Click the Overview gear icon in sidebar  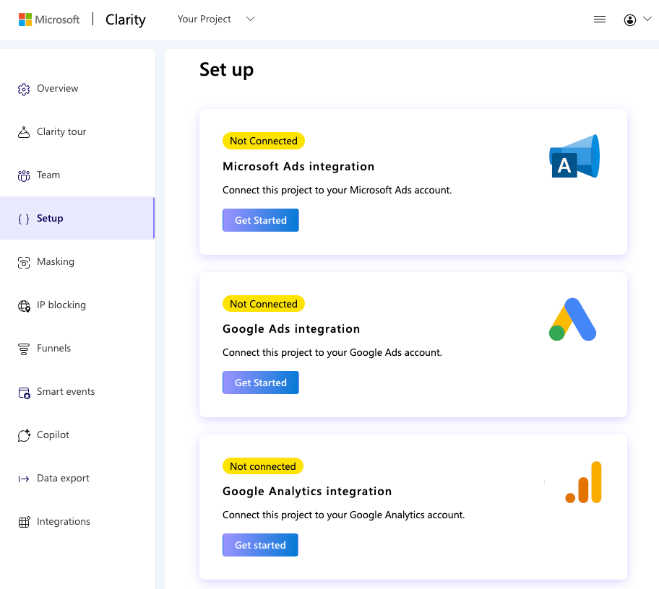24,89
